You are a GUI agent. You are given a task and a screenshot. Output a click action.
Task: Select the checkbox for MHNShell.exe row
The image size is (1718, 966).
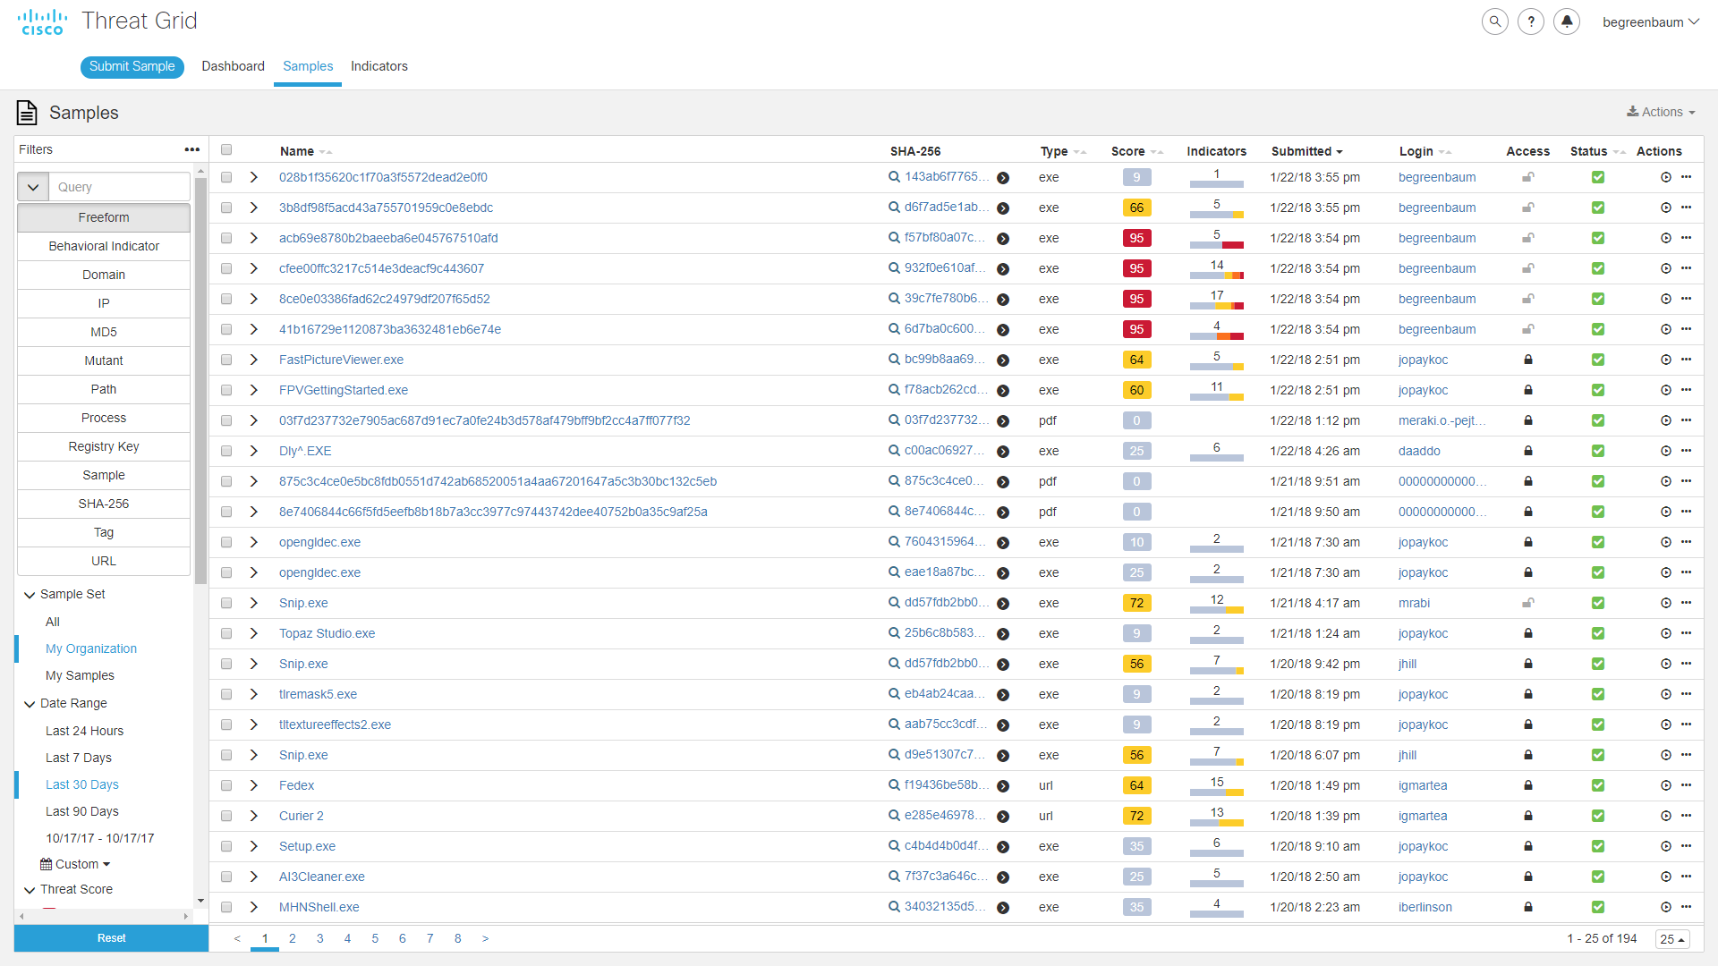pos(226,907)
